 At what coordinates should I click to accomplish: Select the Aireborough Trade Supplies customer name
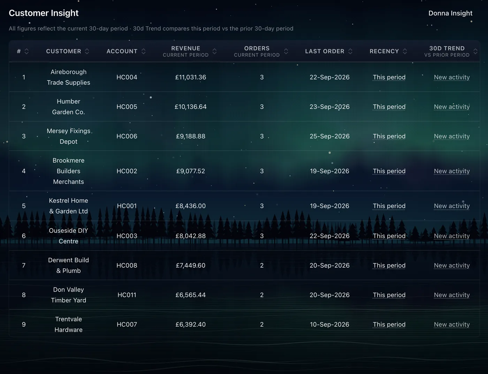pos(69,77)
